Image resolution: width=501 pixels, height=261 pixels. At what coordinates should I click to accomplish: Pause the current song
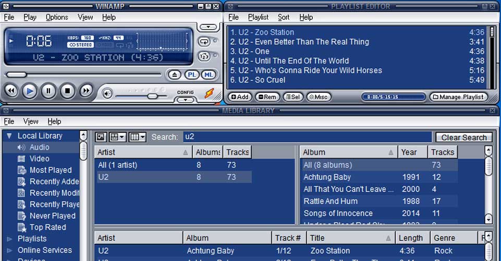point(48,91)
